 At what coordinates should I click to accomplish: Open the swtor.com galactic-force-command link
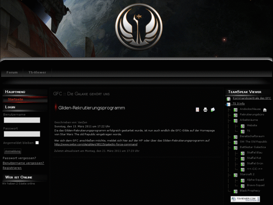click(96, 144)
